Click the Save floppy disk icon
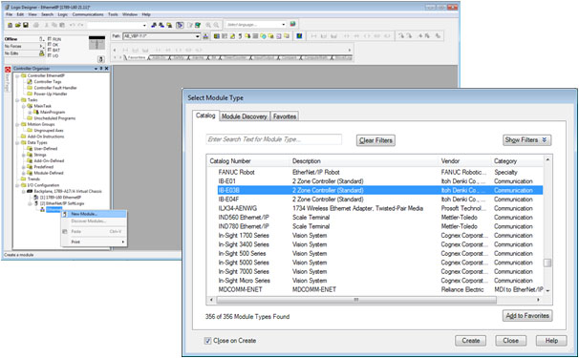 click(x=26, y=25)
